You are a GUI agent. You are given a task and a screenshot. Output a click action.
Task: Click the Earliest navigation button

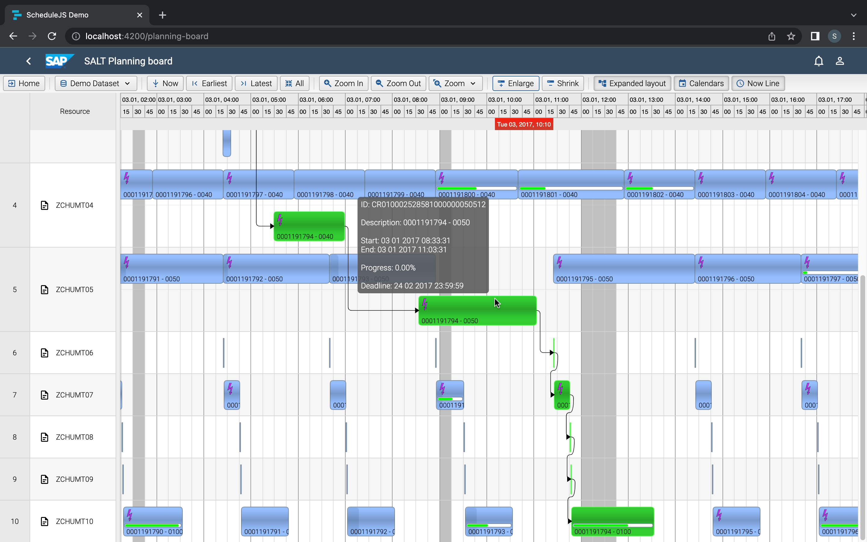click(209, 83)
